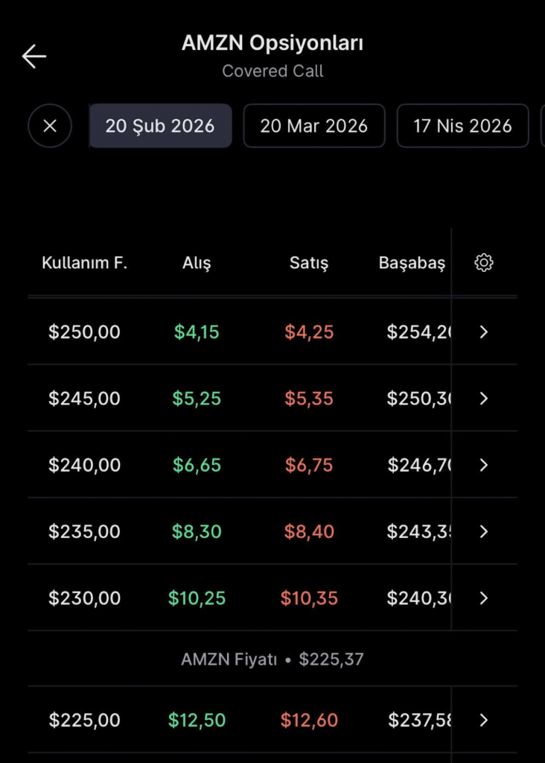Tap the $12,60 ask price
This screenshot has width=545, height=763.
[309, 720]
